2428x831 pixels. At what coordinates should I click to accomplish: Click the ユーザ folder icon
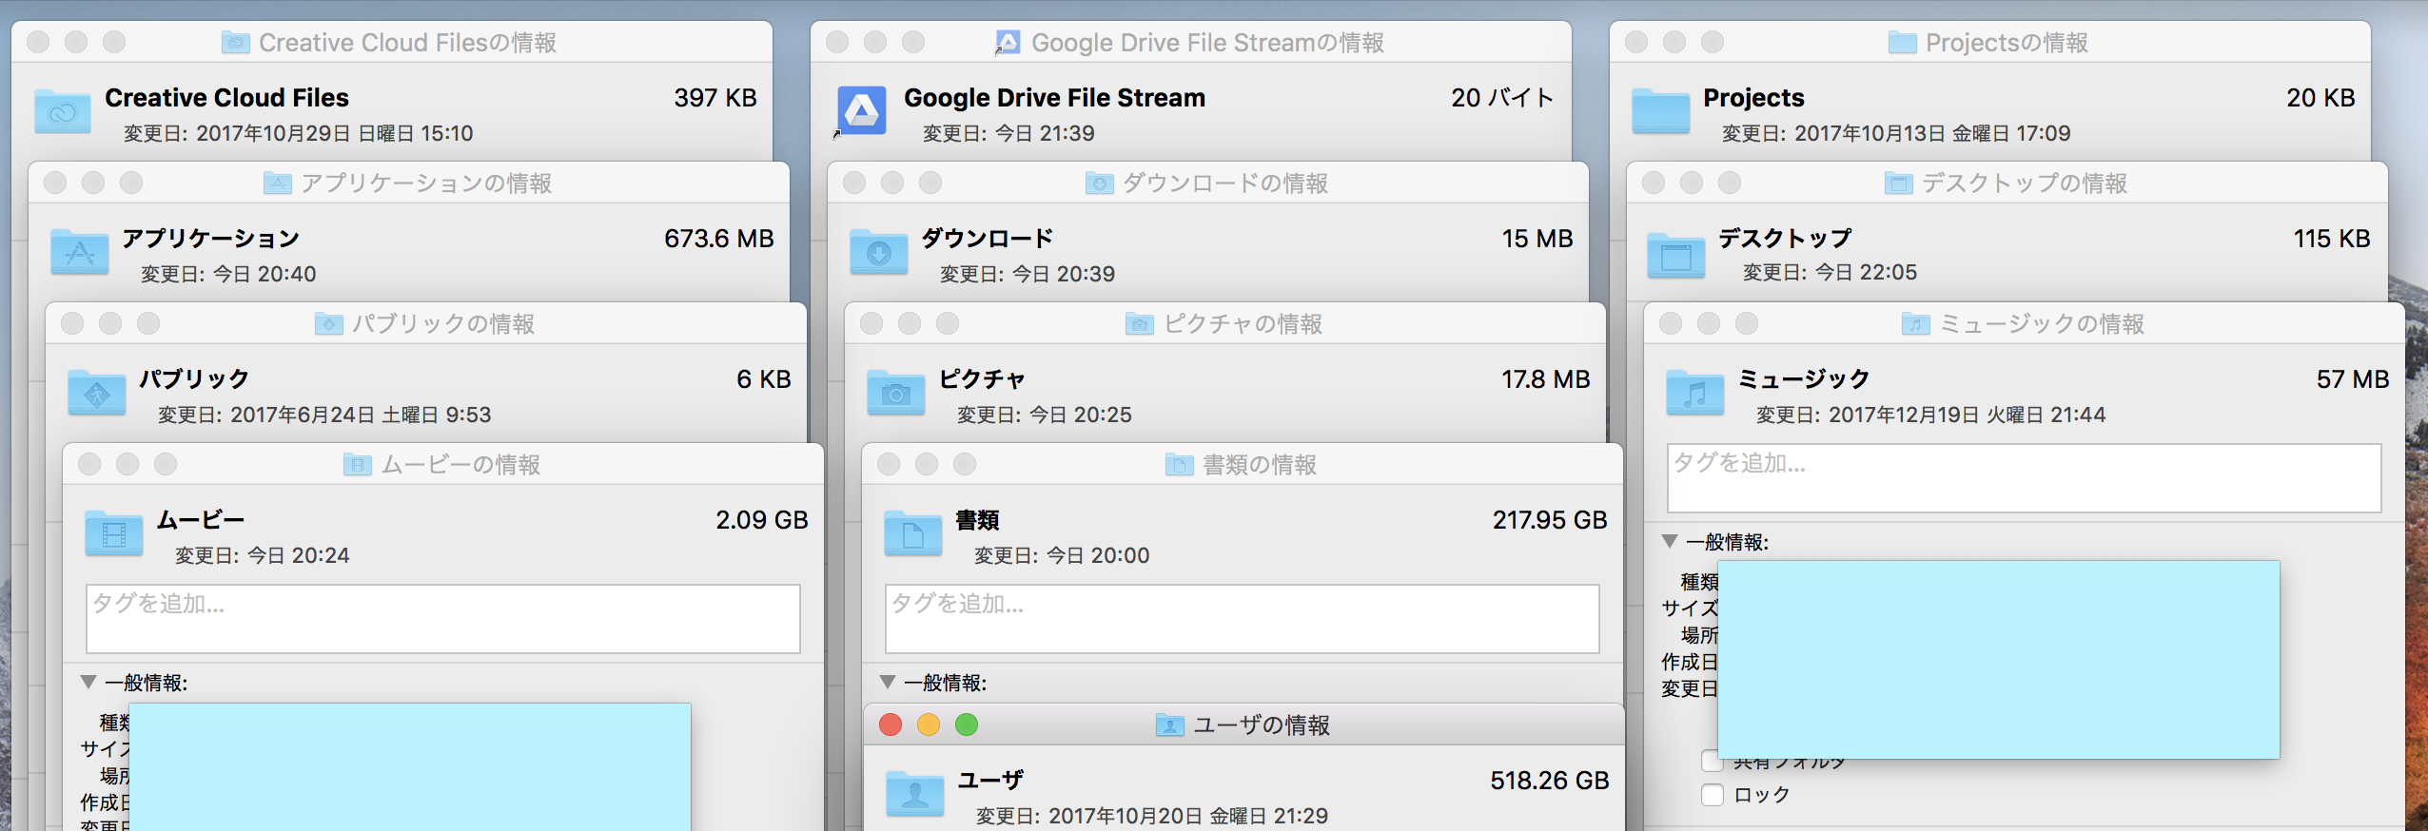(x=915, y=794)
